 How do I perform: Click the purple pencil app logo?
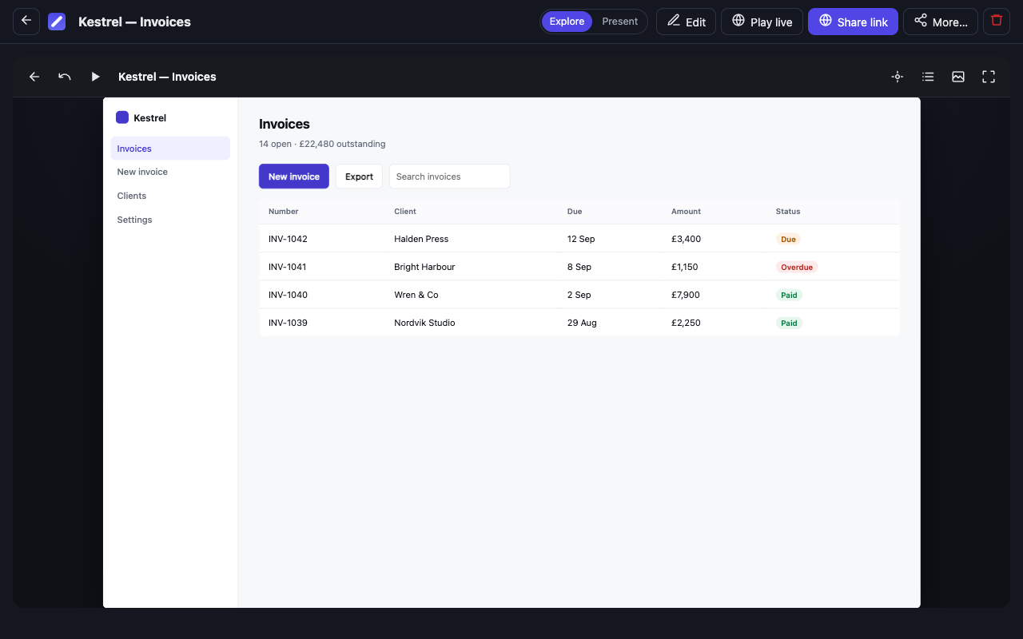57,22
